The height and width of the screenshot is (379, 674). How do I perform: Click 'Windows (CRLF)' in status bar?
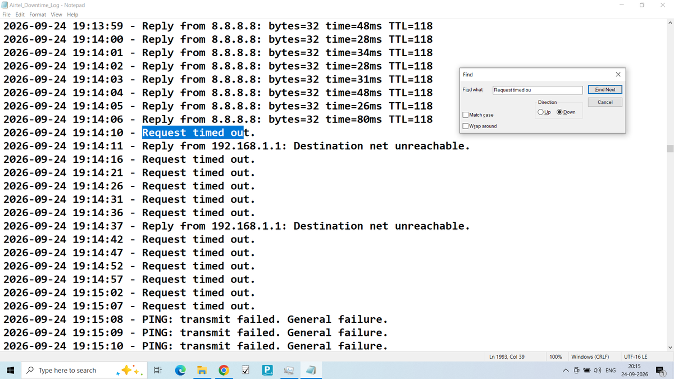point(590,357)
